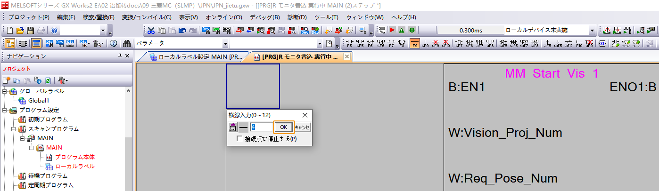Click the キャンセル button in dialog
This screenshot has height=191, width=659.
click(303, 127)
